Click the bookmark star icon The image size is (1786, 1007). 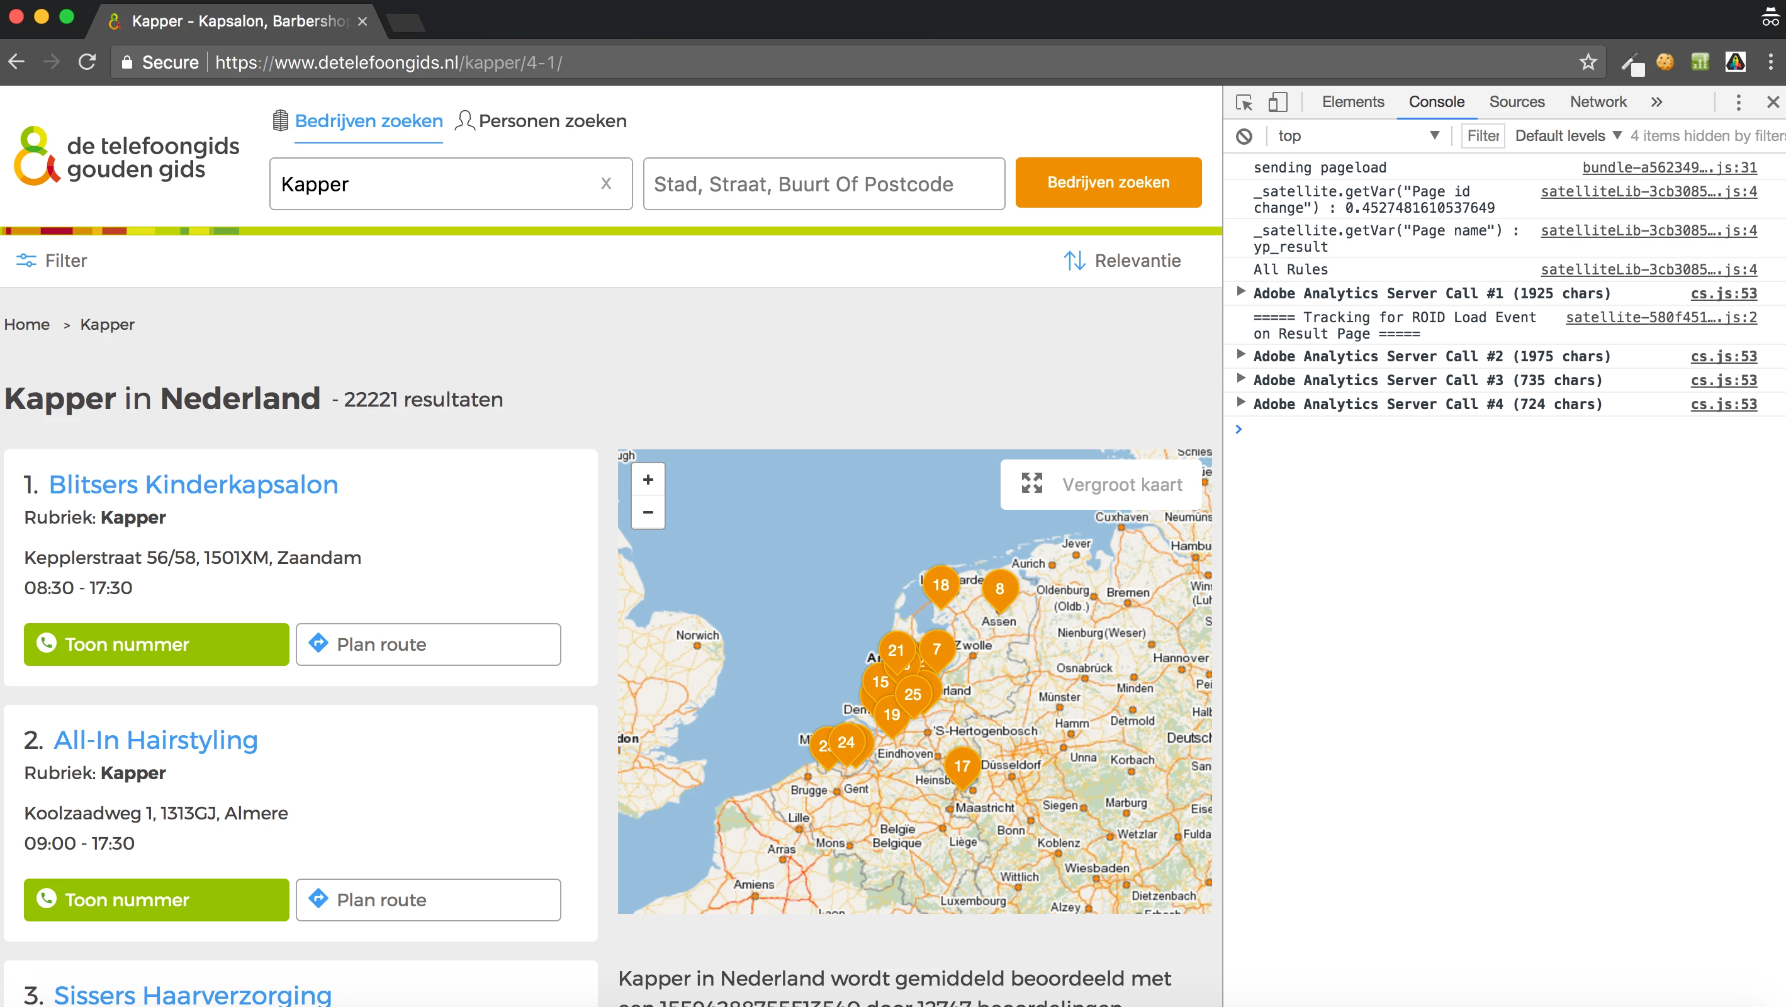pyautogui.click(x=1588, y=62)
